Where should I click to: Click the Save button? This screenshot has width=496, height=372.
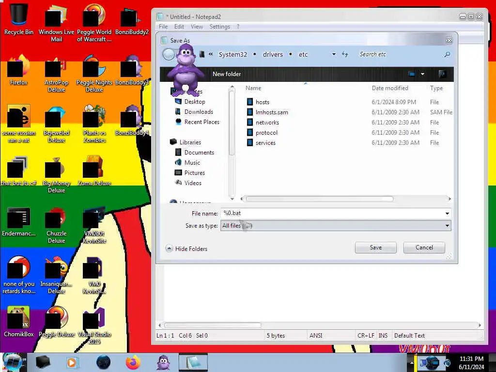click(x=376, y=248)
